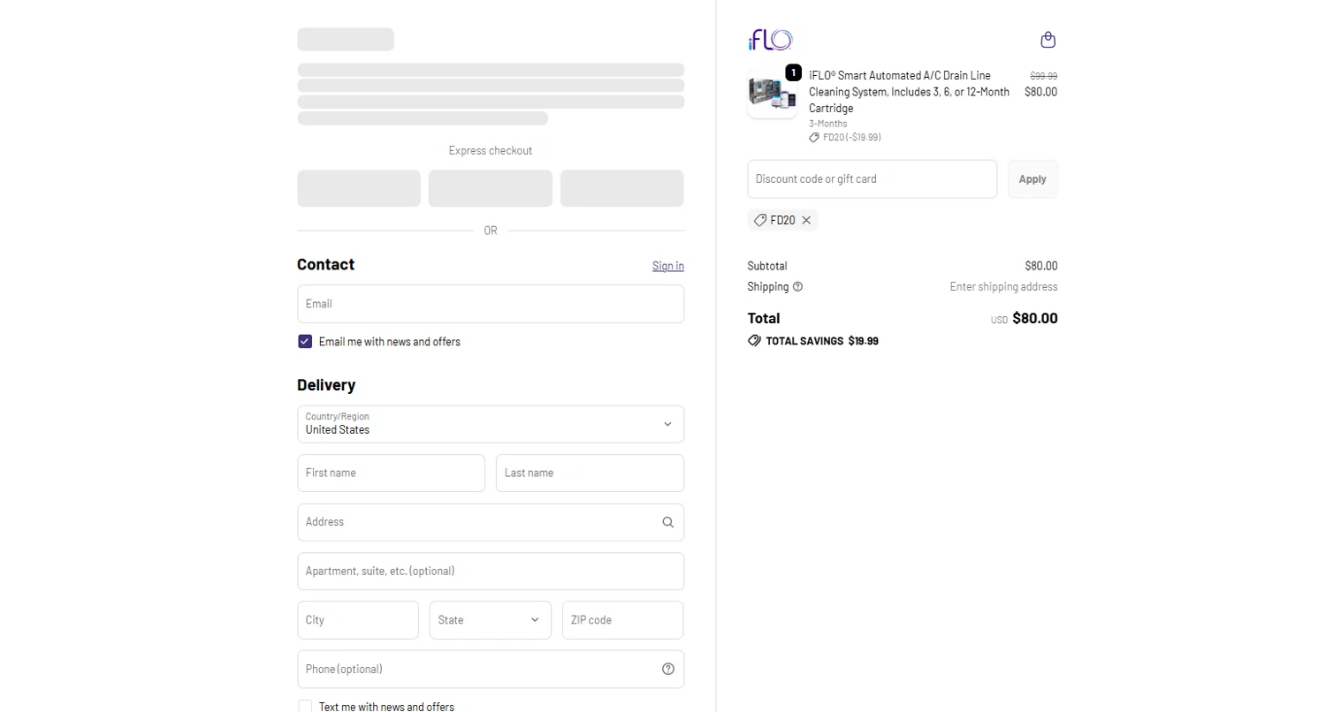Click the Apply discount button
This screenshot has height=712, width=1326.
coord(1033,179)
